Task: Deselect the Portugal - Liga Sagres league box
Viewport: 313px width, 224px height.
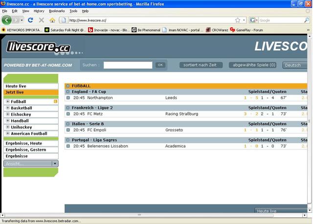Action: (x=68, y=140)
